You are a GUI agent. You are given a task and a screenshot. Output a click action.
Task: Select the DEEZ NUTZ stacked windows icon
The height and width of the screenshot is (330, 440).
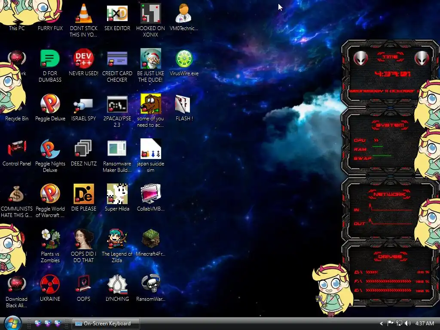[x=84, y=153]
